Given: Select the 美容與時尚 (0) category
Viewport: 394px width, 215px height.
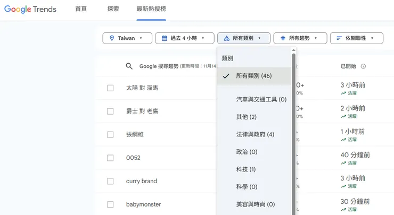Looking at the screenshot, I should [254, 204].
